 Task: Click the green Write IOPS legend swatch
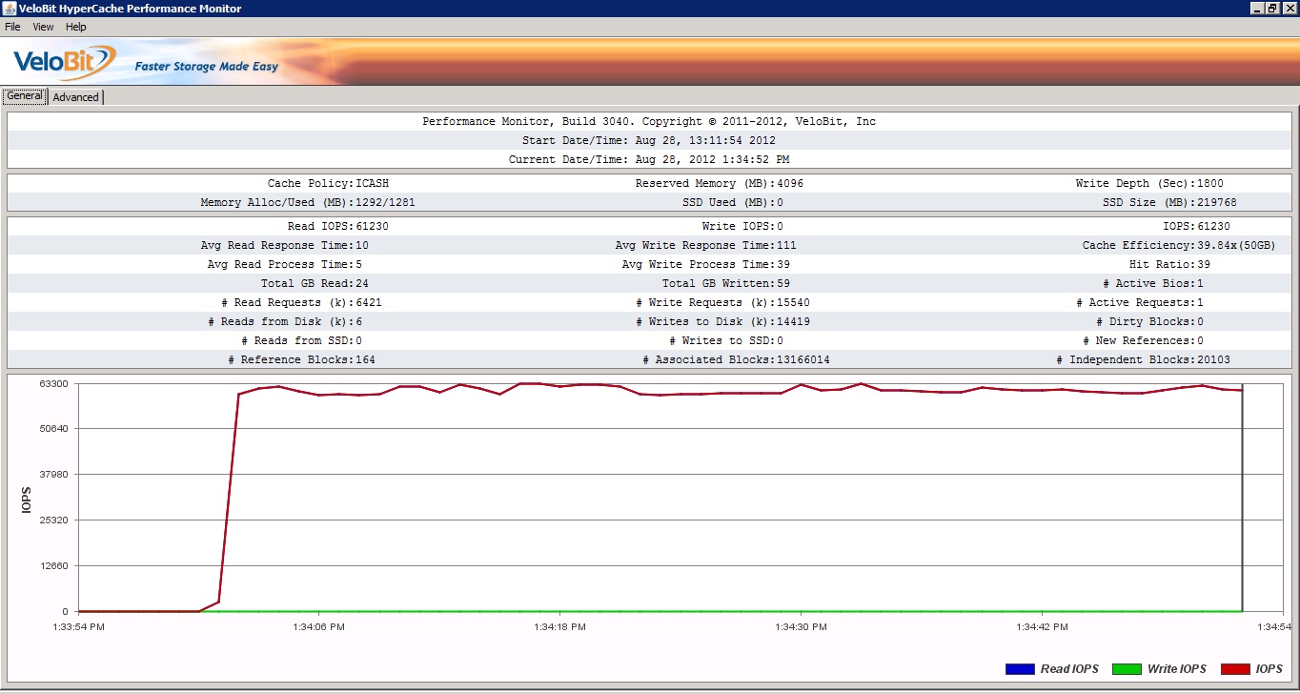1127,669
